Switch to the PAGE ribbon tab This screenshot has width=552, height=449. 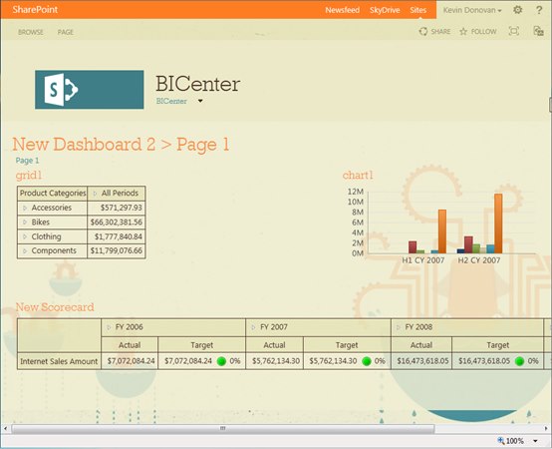point(66,32)
